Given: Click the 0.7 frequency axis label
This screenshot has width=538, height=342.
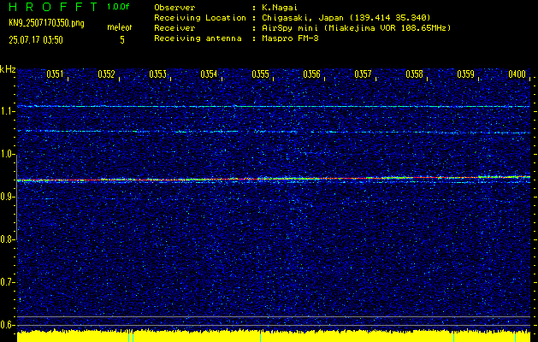Looking at the screenshot, I should tap(6, 282).
